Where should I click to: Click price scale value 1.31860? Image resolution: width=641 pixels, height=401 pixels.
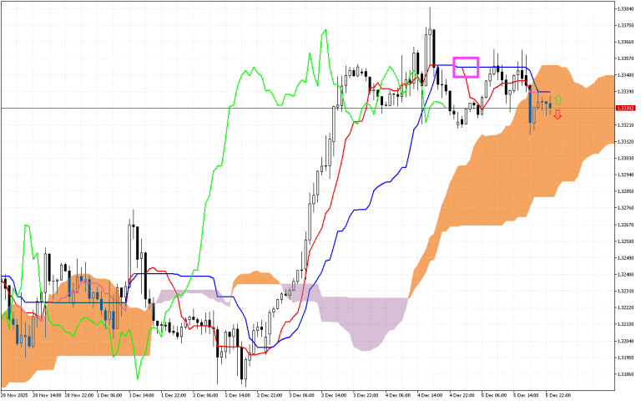click(625, 374)
